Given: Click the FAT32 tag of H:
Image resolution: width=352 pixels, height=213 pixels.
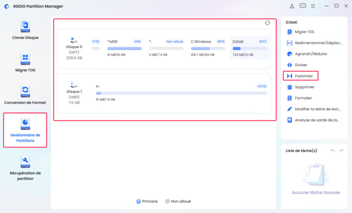Looking at the screenshot, I should pos(262,86).
